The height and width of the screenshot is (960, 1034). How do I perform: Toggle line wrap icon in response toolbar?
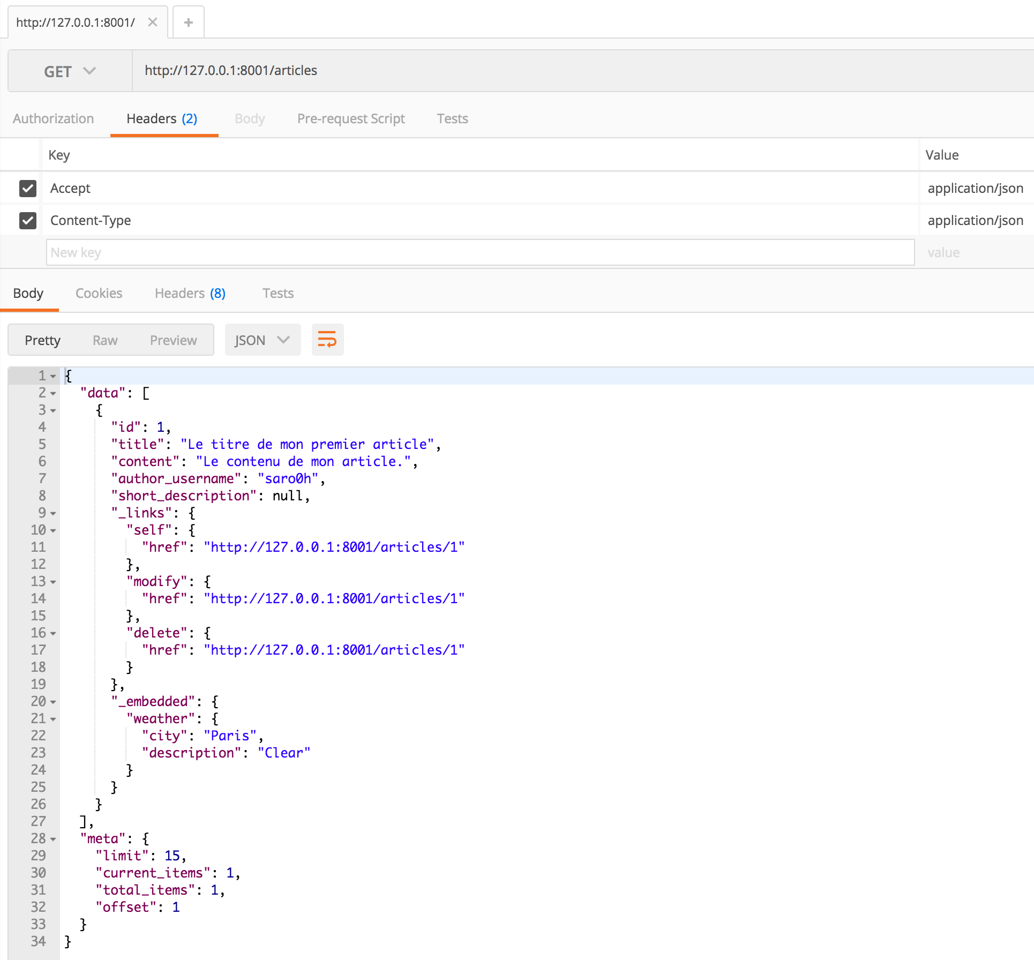327,340
